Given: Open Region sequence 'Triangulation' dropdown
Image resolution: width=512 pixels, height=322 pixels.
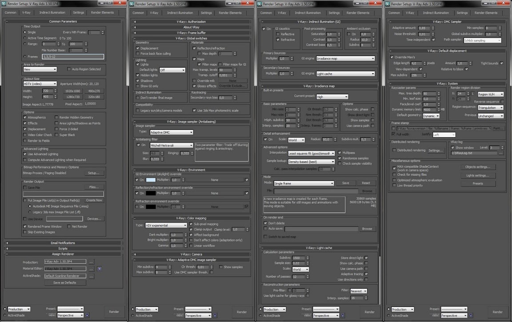Looking at the screenshot, I should 491,107.
